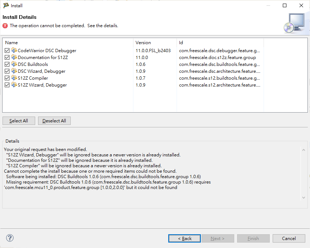310x248 pixels.
Task: Click the Install window title bar icon
Action: click(x=6, y=5)
